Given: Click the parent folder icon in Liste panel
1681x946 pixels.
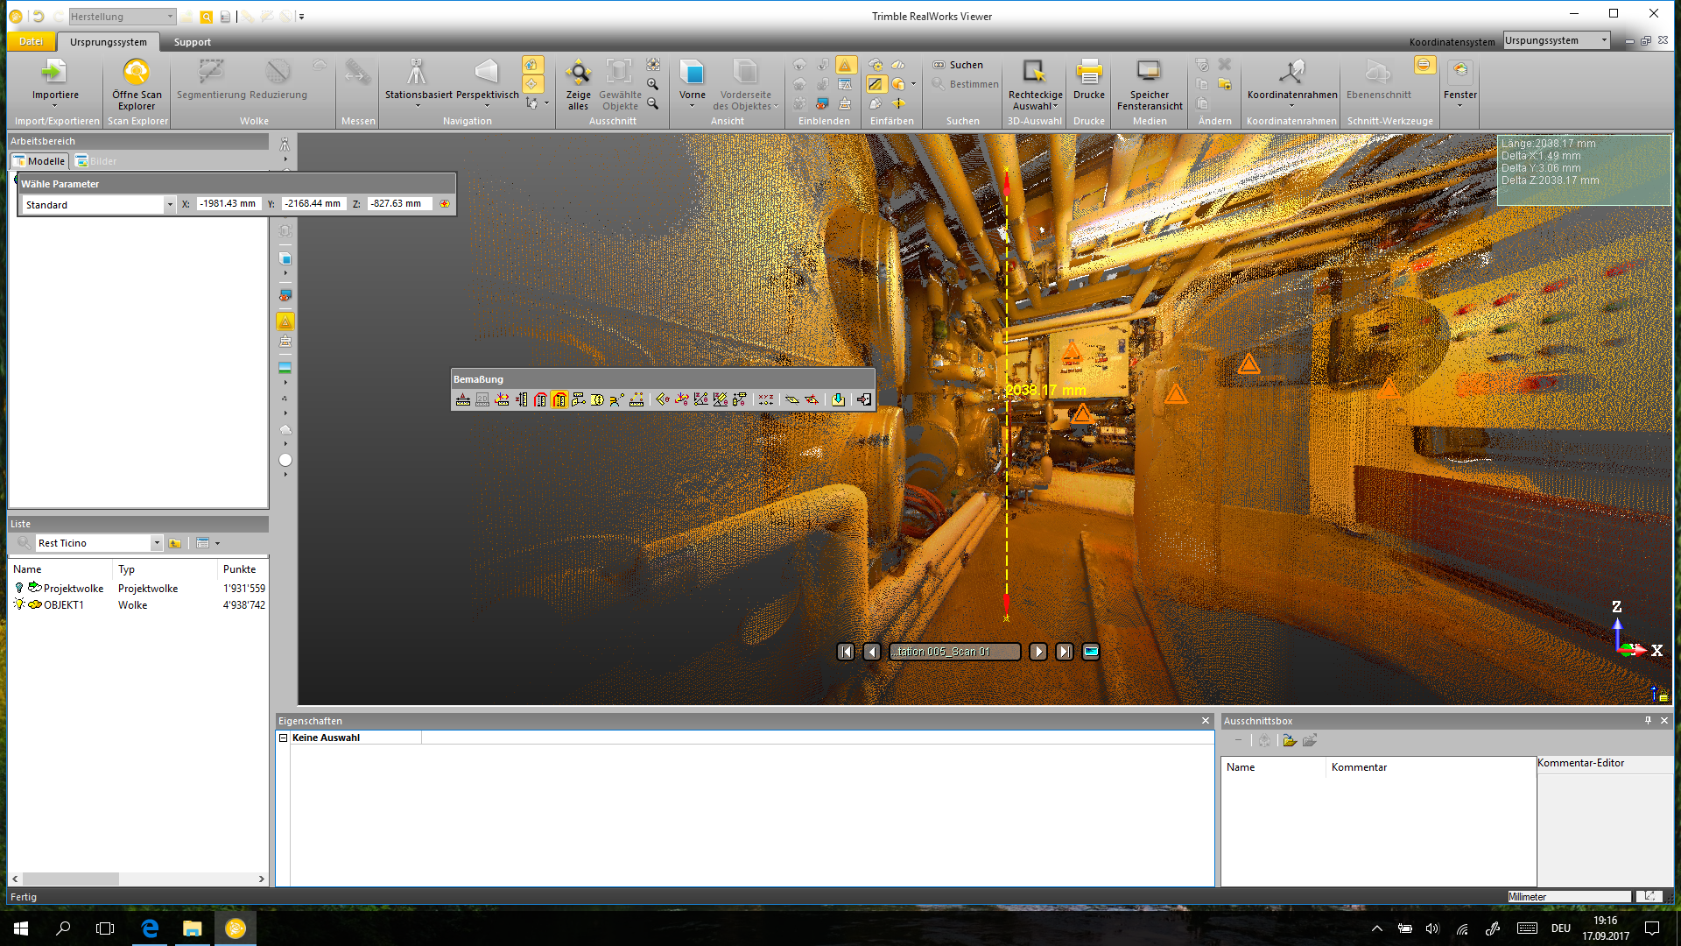Looking at the screenshot, I should (x=175, y=543).
